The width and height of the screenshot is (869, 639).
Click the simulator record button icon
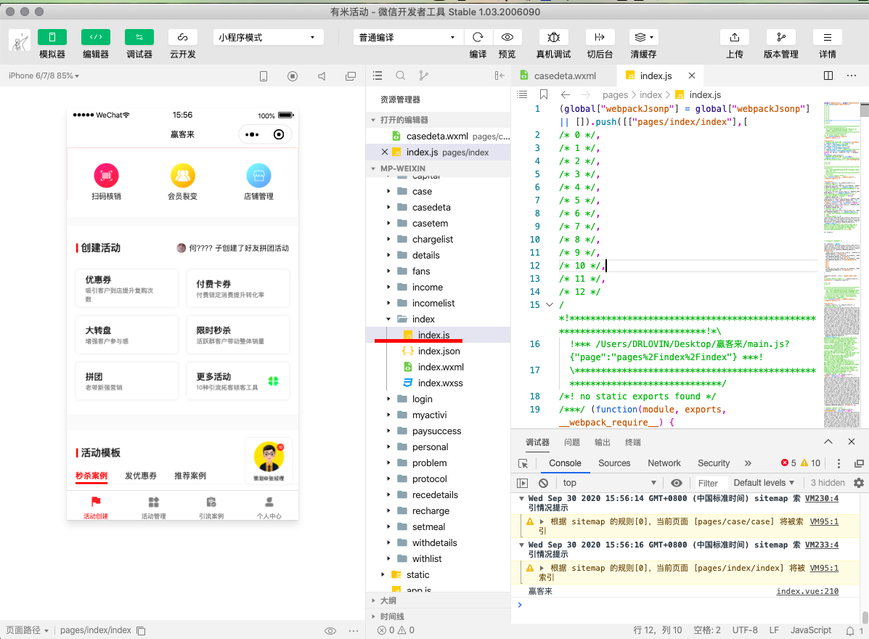point(293,76)
